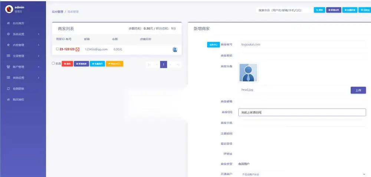
Task: Click 新增商家 button below the list
Action: [x=81, y=64]
